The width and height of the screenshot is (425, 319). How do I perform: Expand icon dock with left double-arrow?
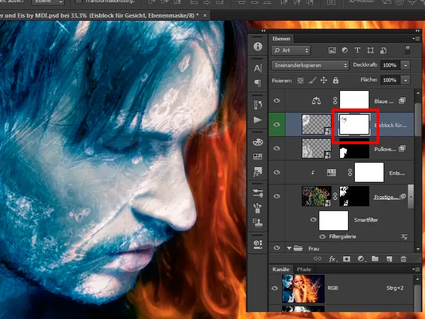click(263, 31)
